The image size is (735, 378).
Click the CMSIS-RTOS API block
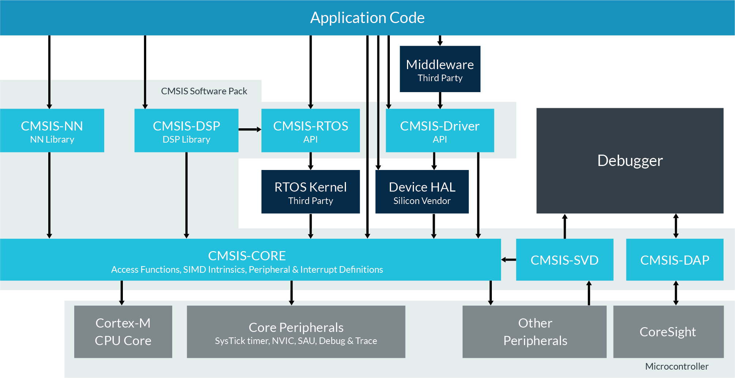[310, 131]
